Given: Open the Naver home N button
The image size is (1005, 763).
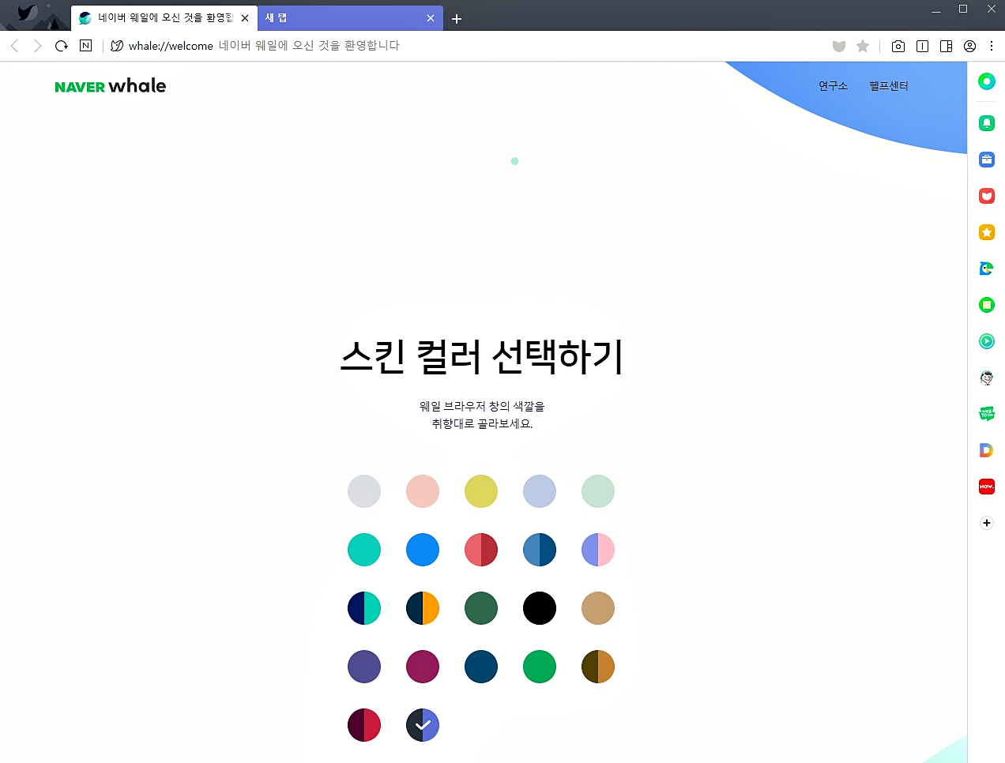Looking at the screenshot, I should [86, 46].
